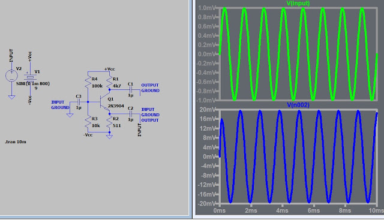The height and width of the screenshot is (220, 384).
Task: Select the ground symbol below R2
Action: 109,137
